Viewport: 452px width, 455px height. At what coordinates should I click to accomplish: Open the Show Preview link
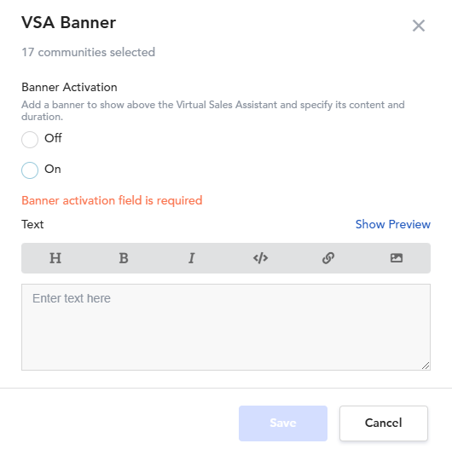coord(393,224)
